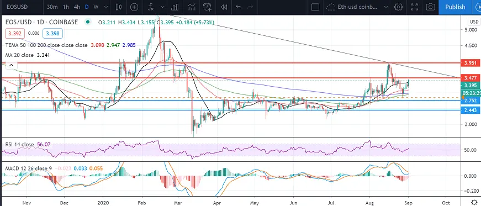Expand the indicator templates dropdown arrow

[163, 7]
